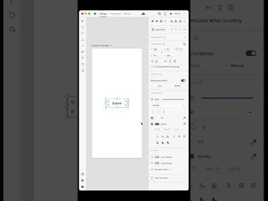The width and height of the screenshot is (268, 201).
Task: Start desktop preview play button
Action: point(171,14)
